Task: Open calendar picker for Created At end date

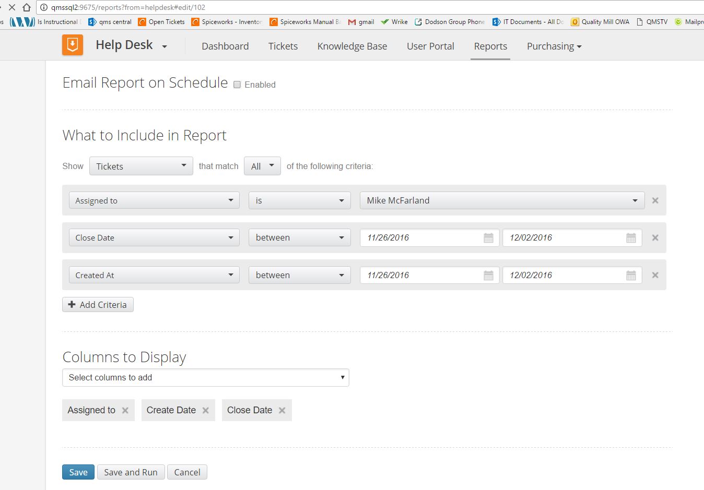Action: 630,275
